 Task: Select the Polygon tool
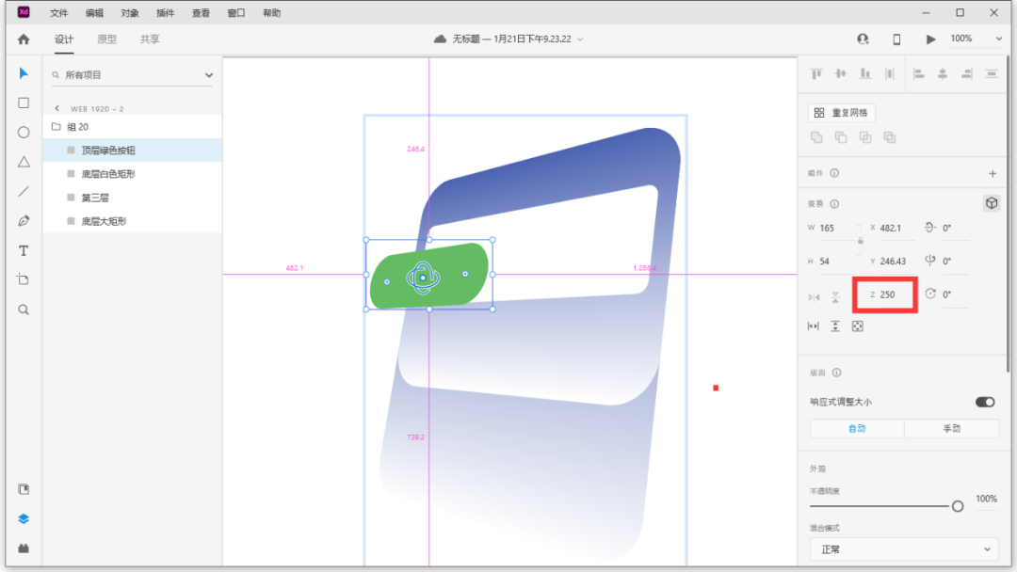point(24,162)
